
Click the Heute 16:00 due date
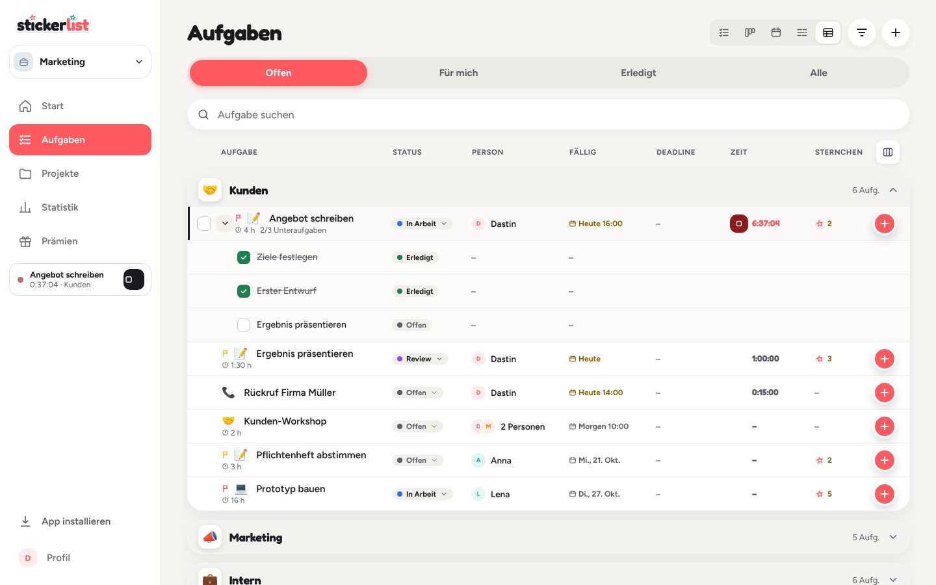(596, 224)
